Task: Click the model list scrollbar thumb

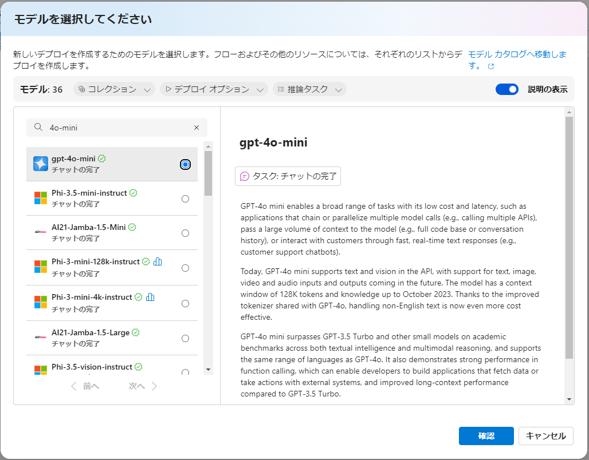Action: (x=209, y=173)
